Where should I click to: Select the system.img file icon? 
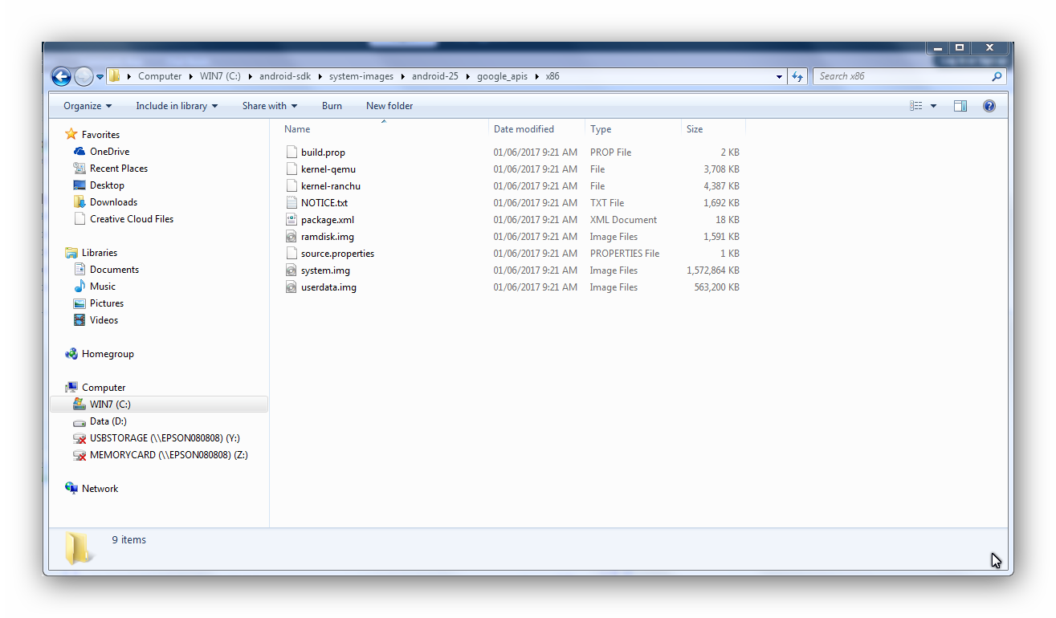click(292, 270)
